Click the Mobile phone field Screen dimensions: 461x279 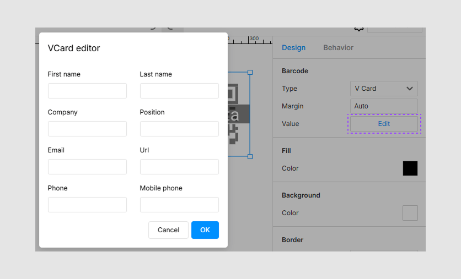pyautogui.click(x=179, y=205)
